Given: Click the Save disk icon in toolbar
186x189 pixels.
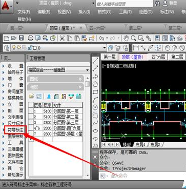Looking at the screenshot, I should pyautogui.click(x=21, y=38).
